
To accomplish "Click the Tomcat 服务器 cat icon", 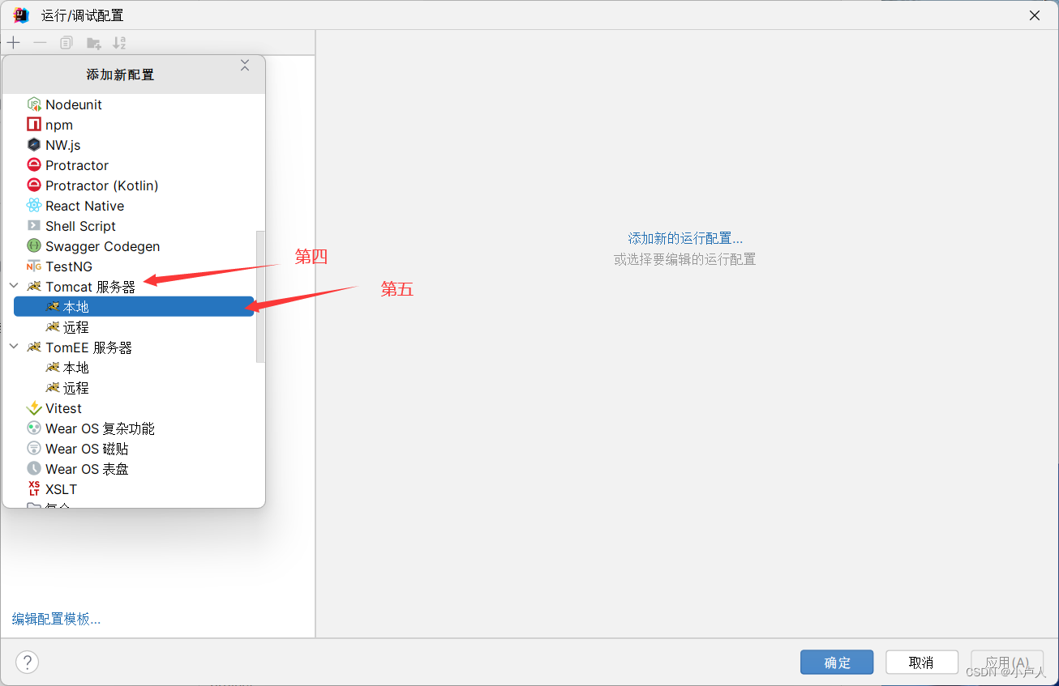I will tap(34, 287).
